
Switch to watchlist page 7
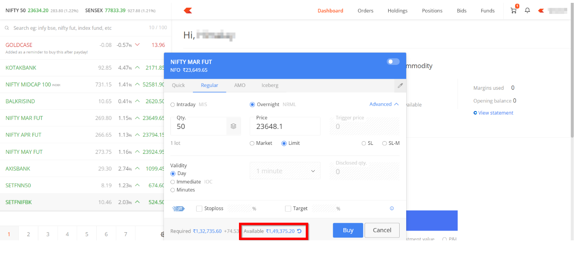click(126, 234)
